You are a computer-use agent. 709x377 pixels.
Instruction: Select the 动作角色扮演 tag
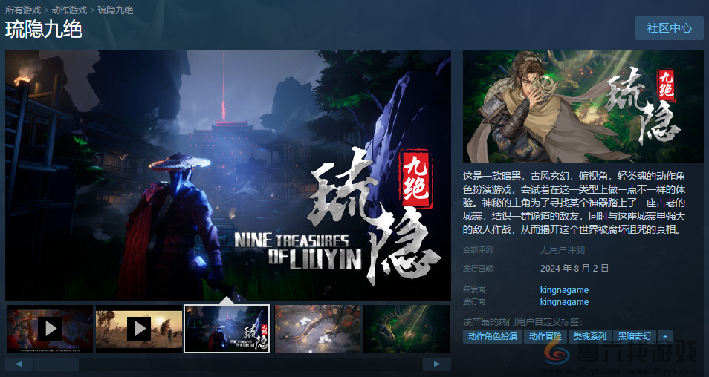coord(492,336)
